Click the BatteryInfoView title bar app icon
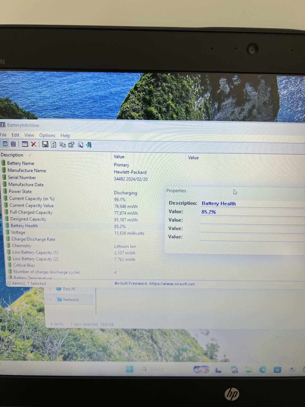Image resolution: width=305 pixels, height=407 pixels. (3, 125)
